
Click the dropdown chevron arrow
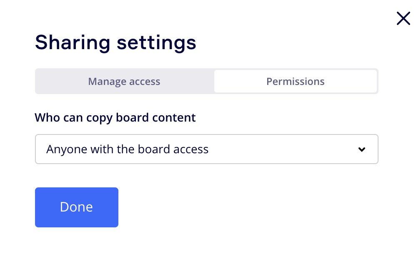(362, 149)
